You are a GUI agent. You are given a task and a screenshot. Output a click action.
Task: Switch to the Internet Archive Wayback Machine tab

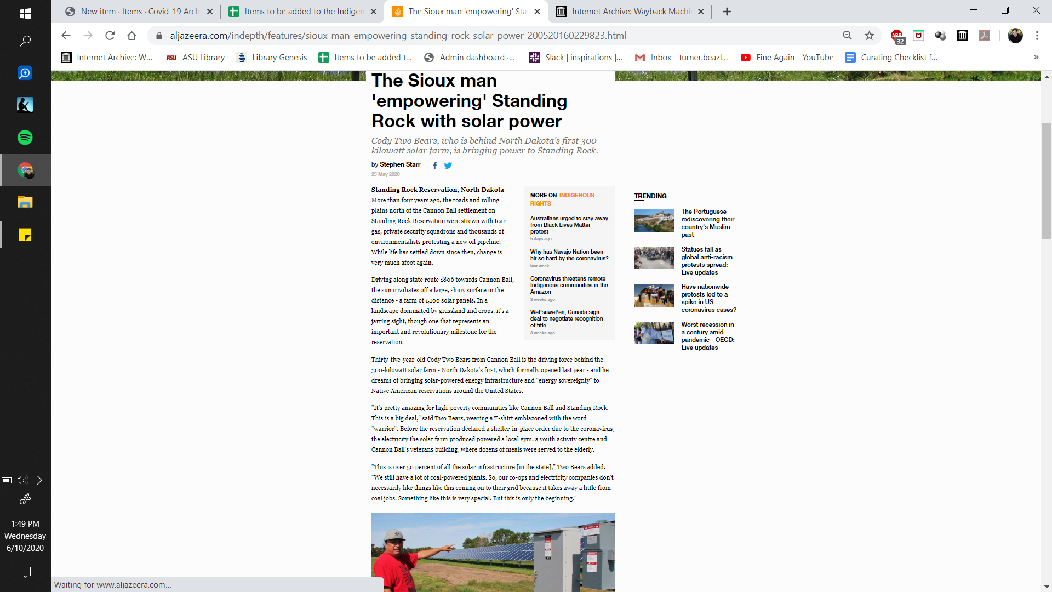[x=630, y=12]
